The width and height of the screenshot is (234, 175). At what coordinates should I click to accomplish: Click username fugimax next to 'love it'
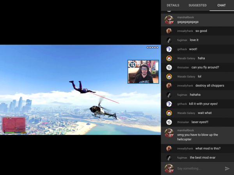tap(182, 40)
